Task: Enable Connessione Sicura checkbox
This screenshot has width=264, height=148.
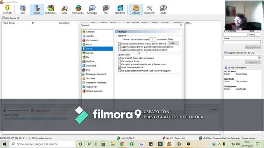Action: pyautogui.click(x=120, y=61)
